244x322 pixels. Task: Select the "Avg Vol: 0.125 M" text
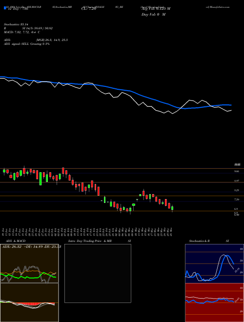click(156, 9)
